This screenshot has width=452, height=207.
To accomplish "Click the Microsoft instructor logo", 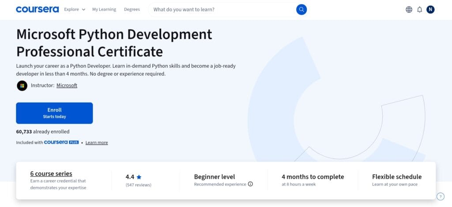I will 22,86.
